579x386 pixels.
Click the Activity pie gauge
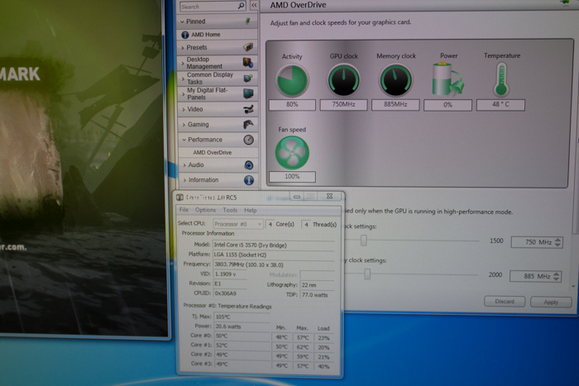(x=292, y=80)
